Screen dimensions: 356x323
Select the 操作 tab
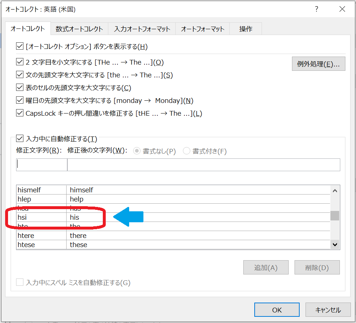click(246, 29)
